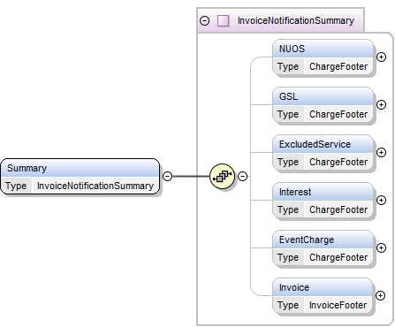The width and height of the screenshot is (395, 327).
Task: Collapse the InvoiceNotificationSummary type header
Action: [205, 20]
